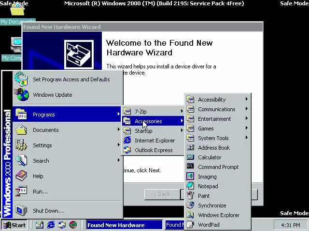Select Accessories in Programs menu
309x231 pixels.
(x=153, y=121)
